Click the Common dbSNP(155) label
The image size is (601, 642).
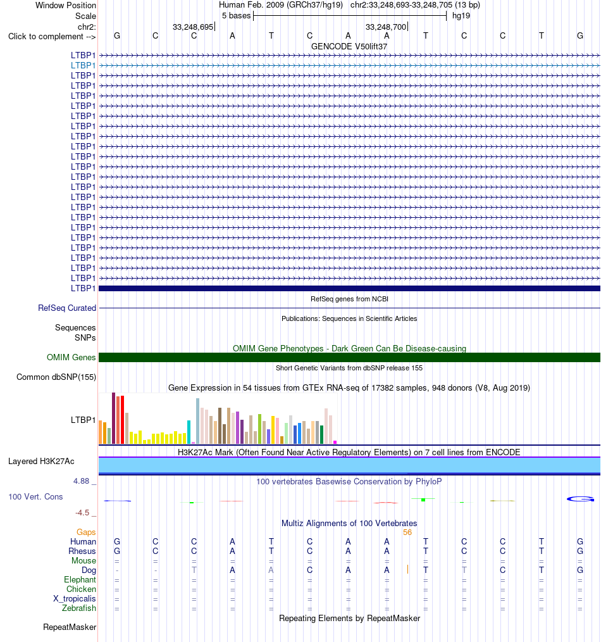click(x=56, y=377)
